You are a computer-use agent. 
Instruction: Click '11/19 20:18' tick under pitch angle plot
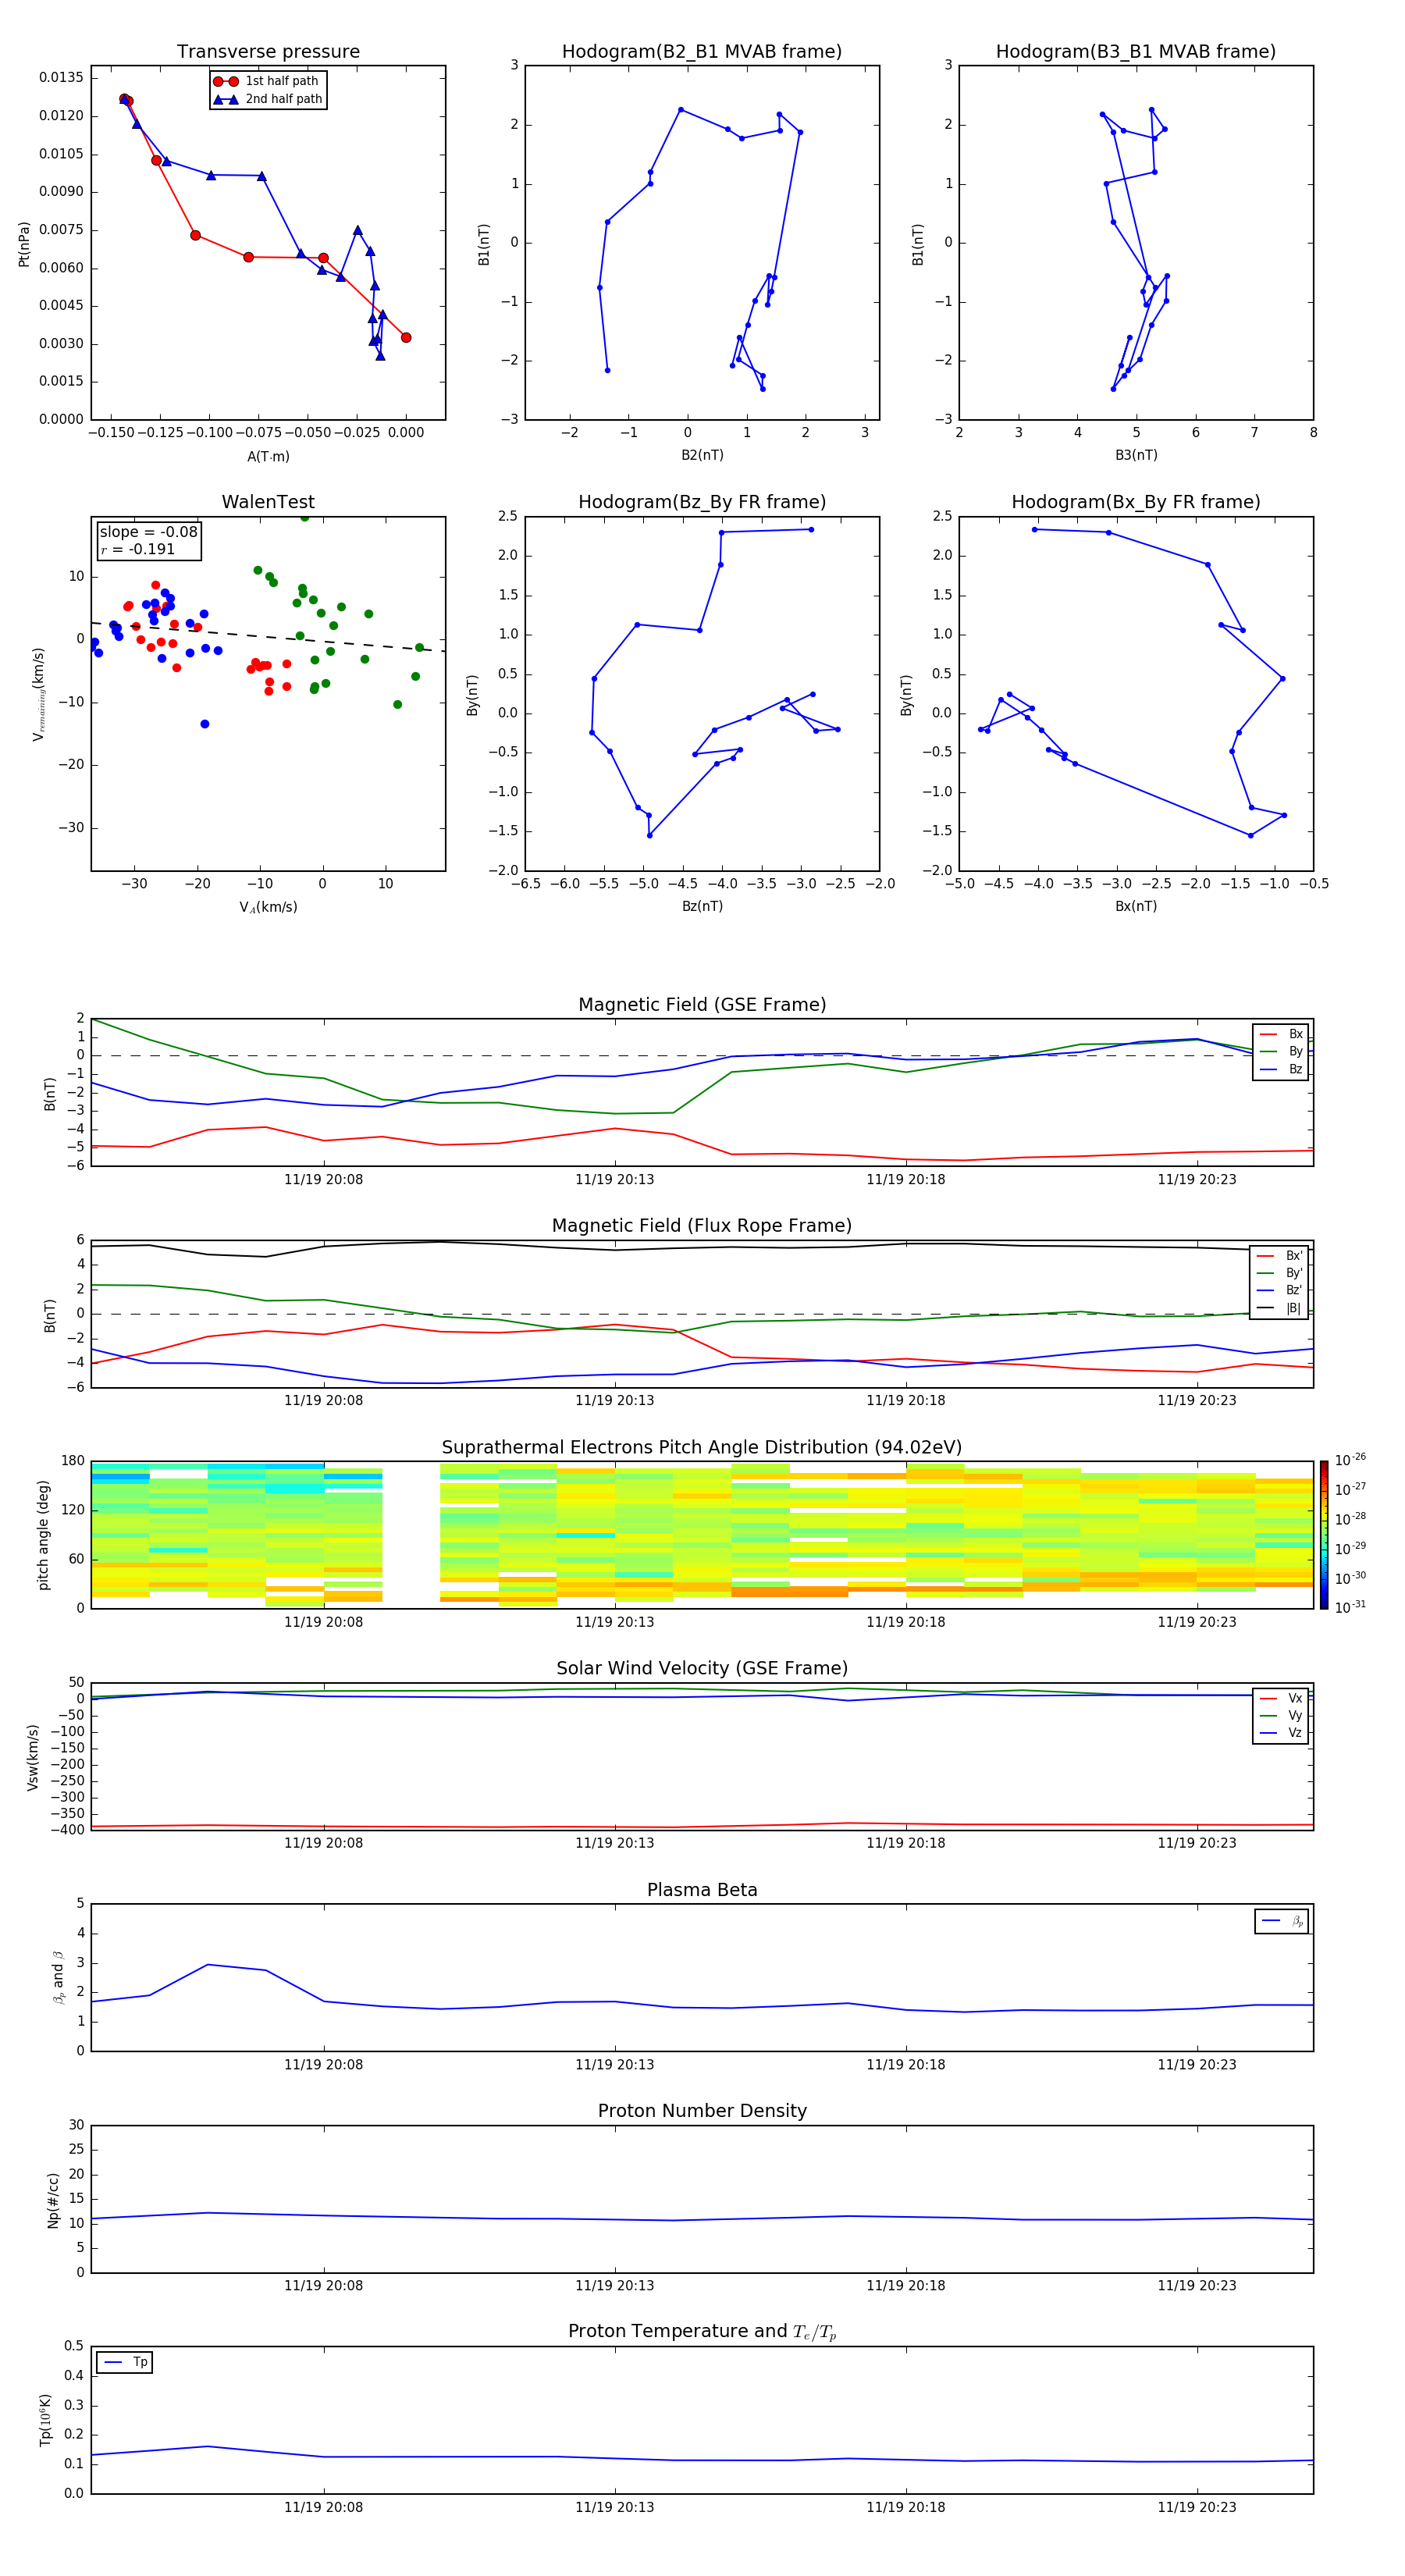point(905,1622)
